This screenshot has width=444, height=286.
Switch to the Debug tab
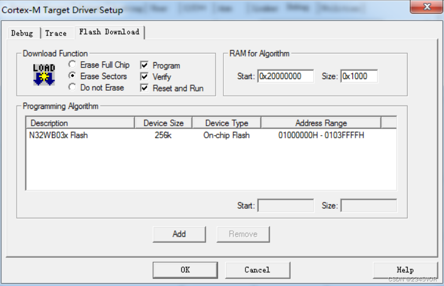click(x=22, y=33)
